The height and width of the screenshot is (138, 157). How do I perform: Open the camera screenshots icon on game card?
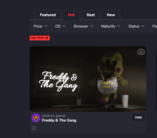coord(141,52)
